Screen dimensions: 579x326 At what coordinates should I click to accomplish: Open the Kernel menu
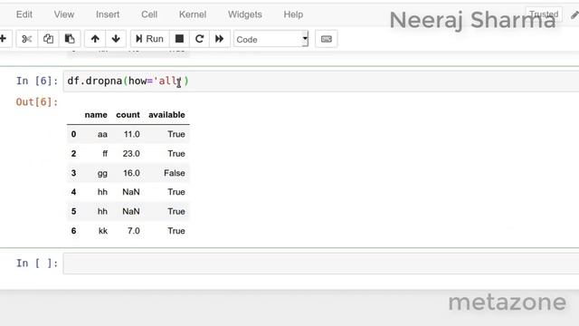point(193,14)
